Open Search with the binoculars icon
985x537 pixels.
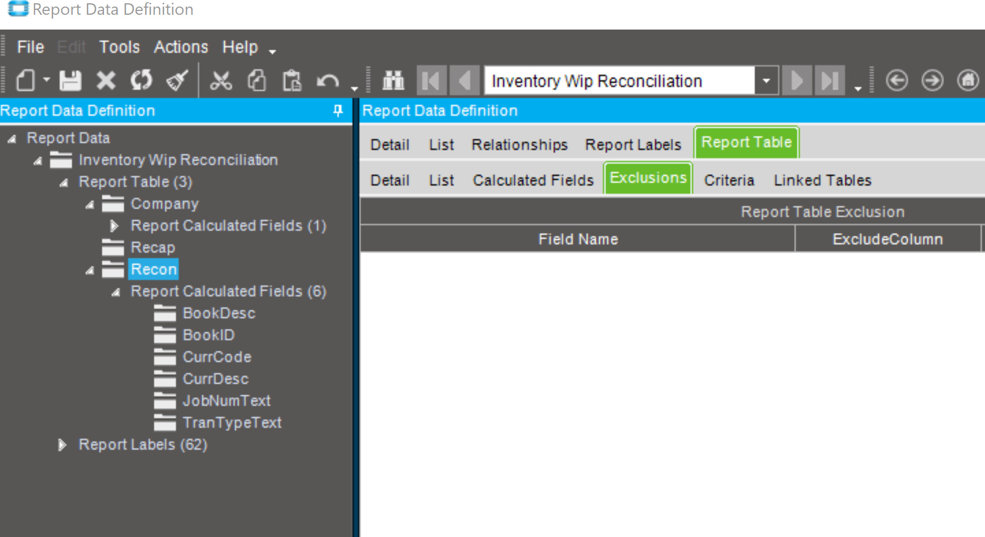pos(393,81)
